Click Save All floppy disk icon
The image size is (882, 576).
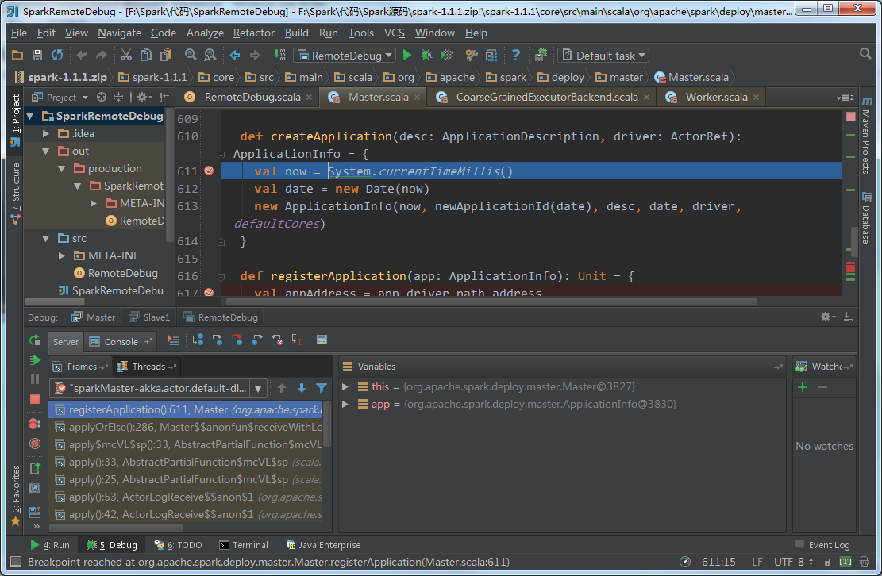click(37, 55)
